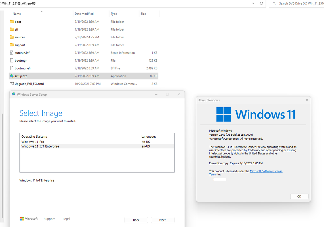324x227 pixels.
Task: Click the autorun.inf file icon
Action: click(12, 53)
